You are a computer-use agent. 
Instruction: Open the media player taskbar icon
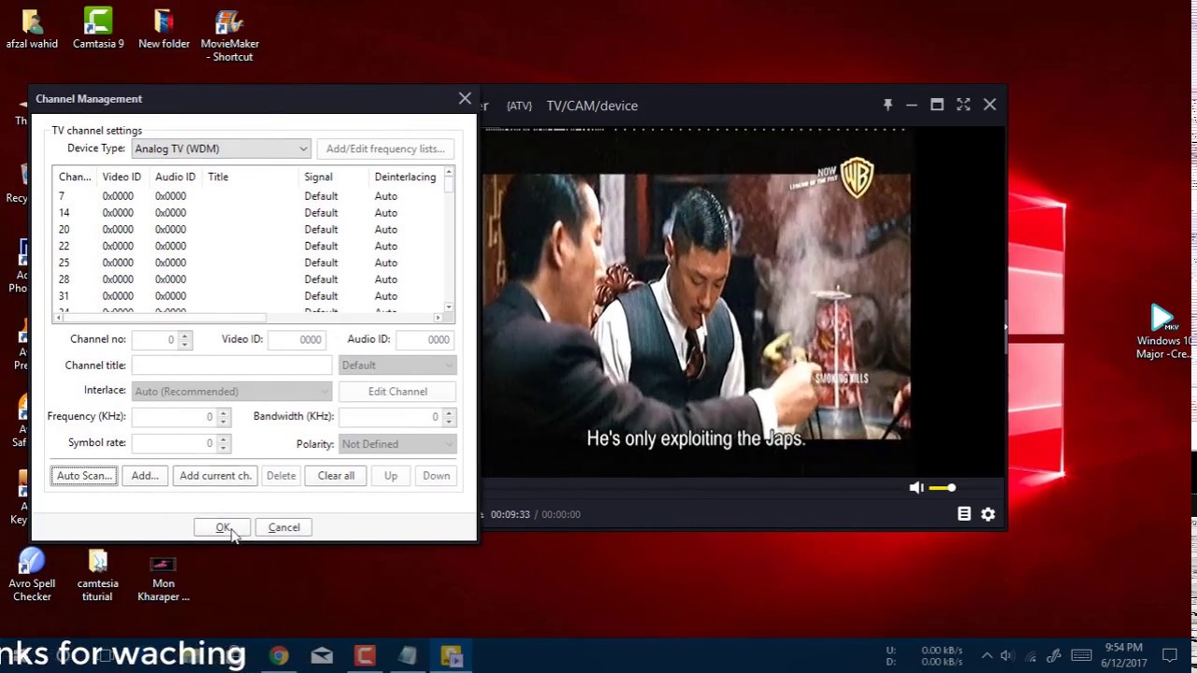[x=451, y=655]
